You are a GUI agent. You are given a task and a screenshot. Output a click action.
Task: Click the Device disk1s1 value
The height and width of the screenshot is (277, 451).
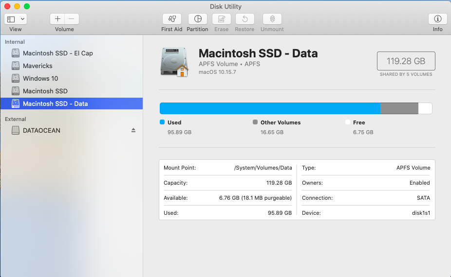[x=421, y=213]
